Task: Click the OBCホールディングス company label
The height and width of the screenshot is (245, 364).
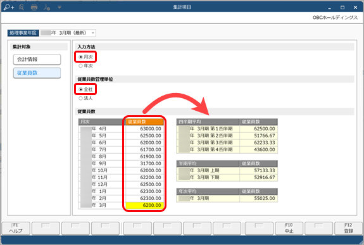Action: tap(335, 18)
